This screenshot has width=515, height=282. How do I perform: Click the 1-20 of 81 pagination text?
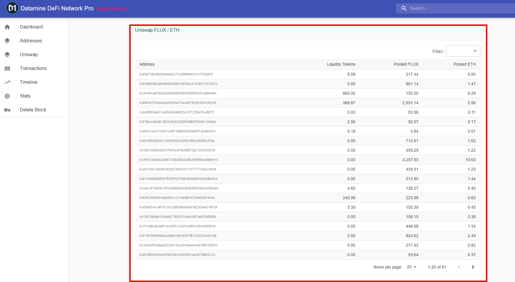coord(437,267)
